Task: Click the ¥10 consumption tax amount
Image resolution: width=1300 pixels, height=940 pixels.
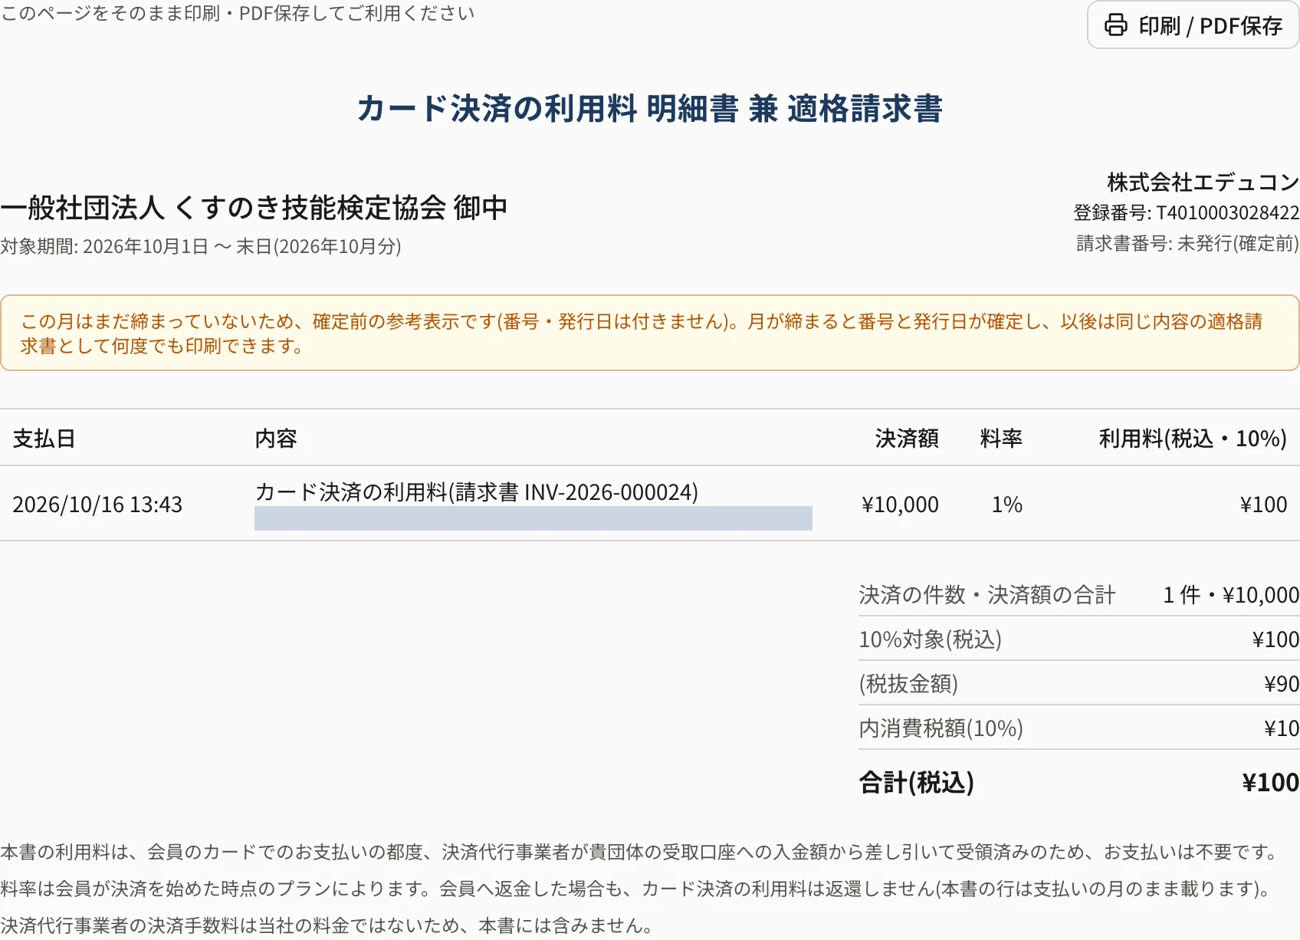Action: pyautogui.click(x=1282, y=728)
